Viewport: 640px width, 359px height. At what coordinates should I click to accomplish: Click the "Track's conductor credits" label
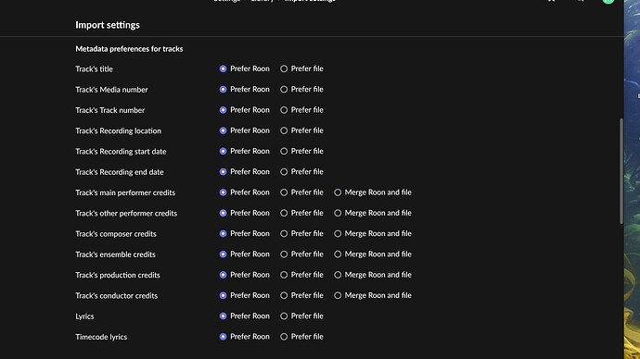(116, 296)
